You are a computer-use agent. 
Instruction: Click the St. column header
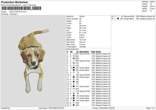77,51
